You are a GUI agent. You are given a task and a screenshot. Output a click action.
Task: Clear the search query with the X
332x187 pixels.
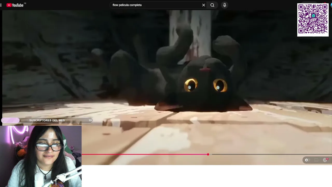point(204,5)
